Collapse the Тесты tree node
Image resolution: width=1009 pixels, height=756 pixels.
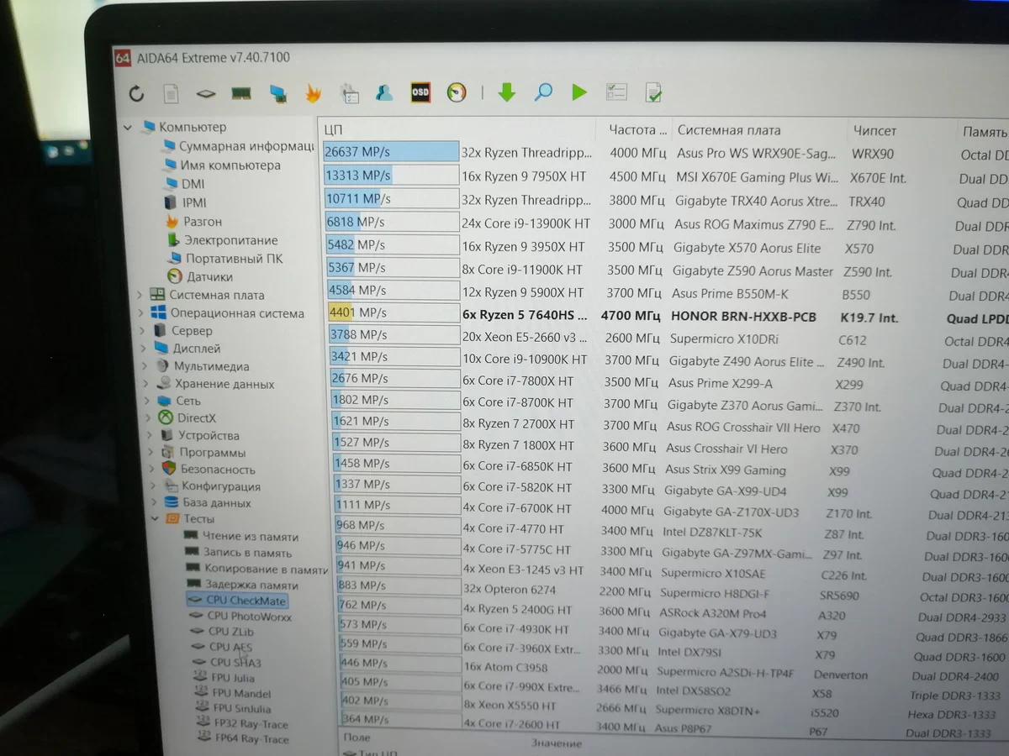(x=156, y=519)
